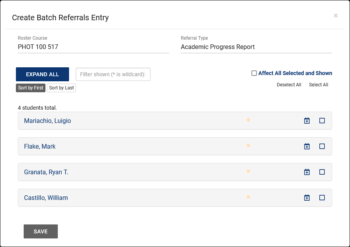
Task: Tick the checkbox for Flake, Mark
Action: pyautogui.click(x=322, y=146)
